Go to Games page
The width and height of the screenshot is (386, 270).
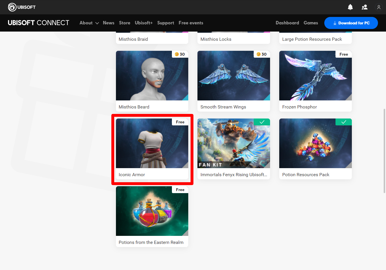(311, 23)
